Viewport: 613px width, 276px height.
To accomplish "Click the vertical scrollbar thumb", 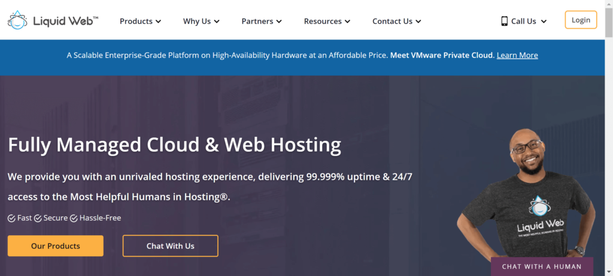I will (609, 23).
